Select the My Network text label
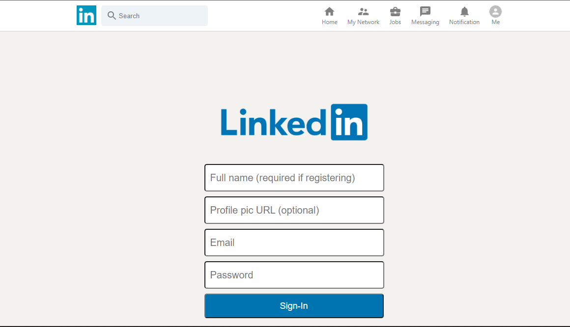Viewport: 570px width, 327px height. [x=363, y=22]
